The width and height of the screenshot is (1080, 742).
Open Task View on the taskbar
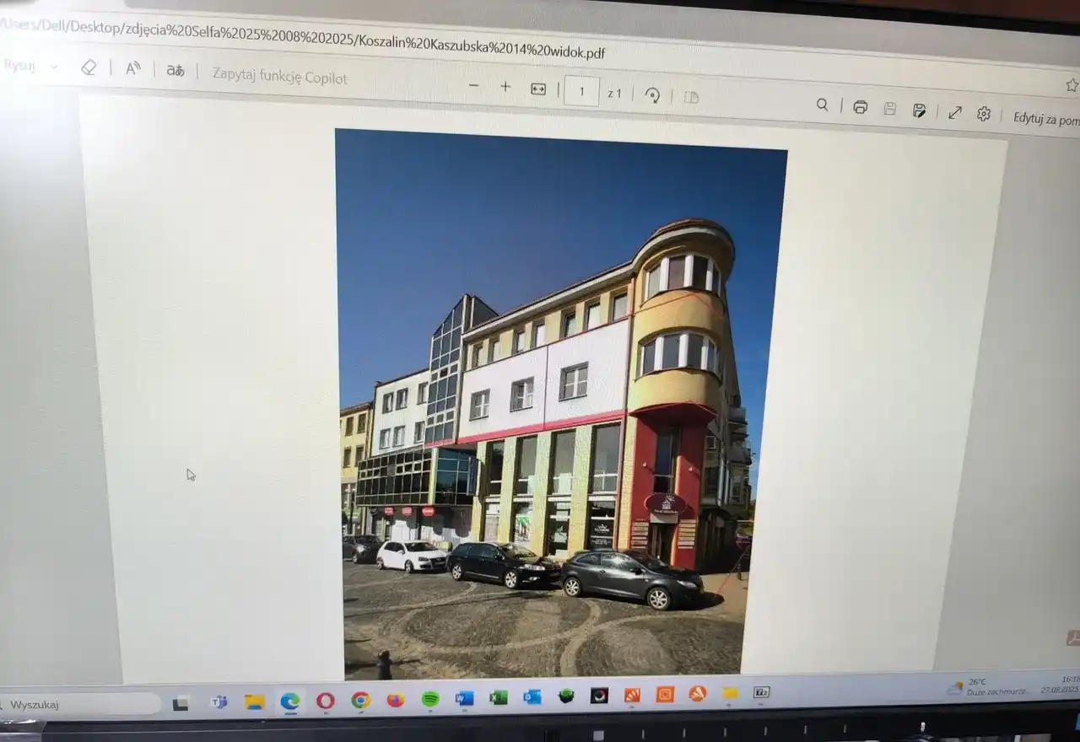181,703
